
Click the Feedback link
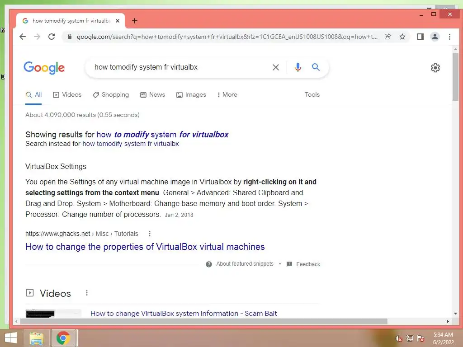tap(308, 264)
